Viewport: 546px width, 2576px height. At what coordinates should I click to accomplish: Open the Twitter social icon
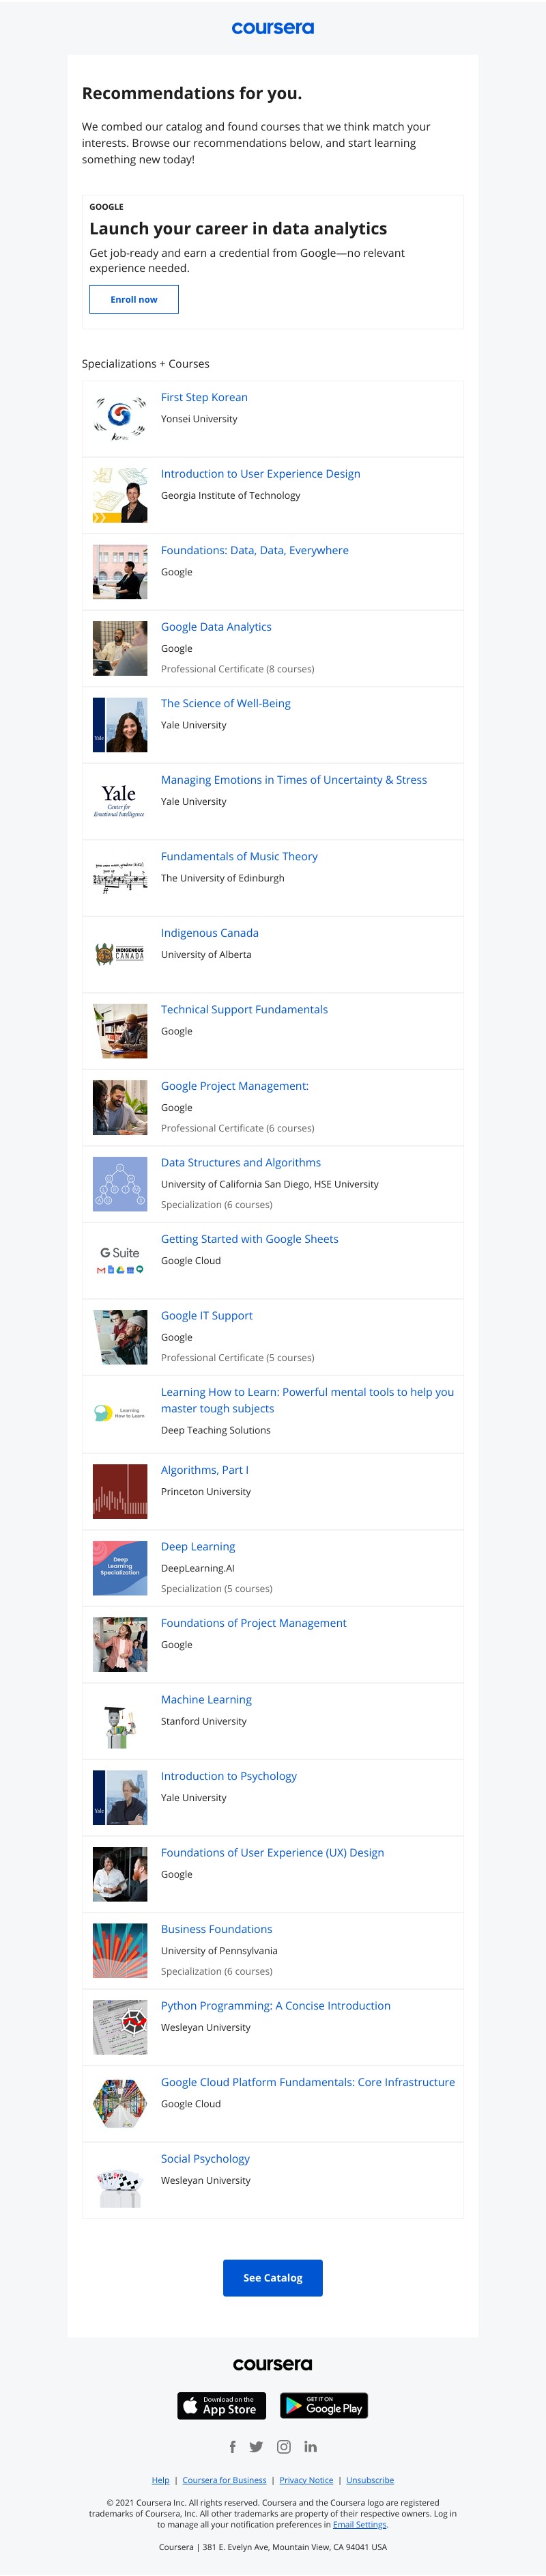[257, 2447]
